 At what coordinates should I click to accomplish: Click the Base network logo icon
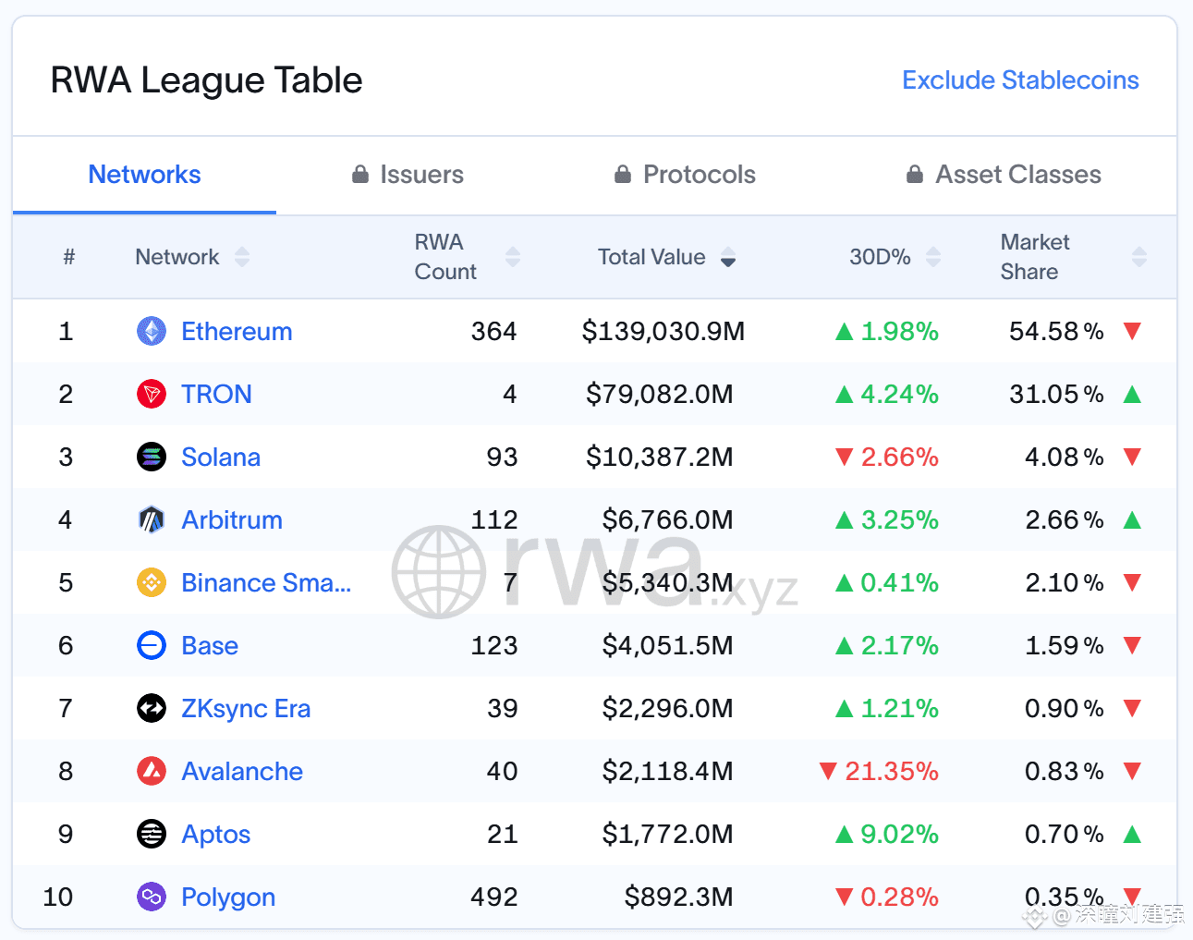[152, 645]
